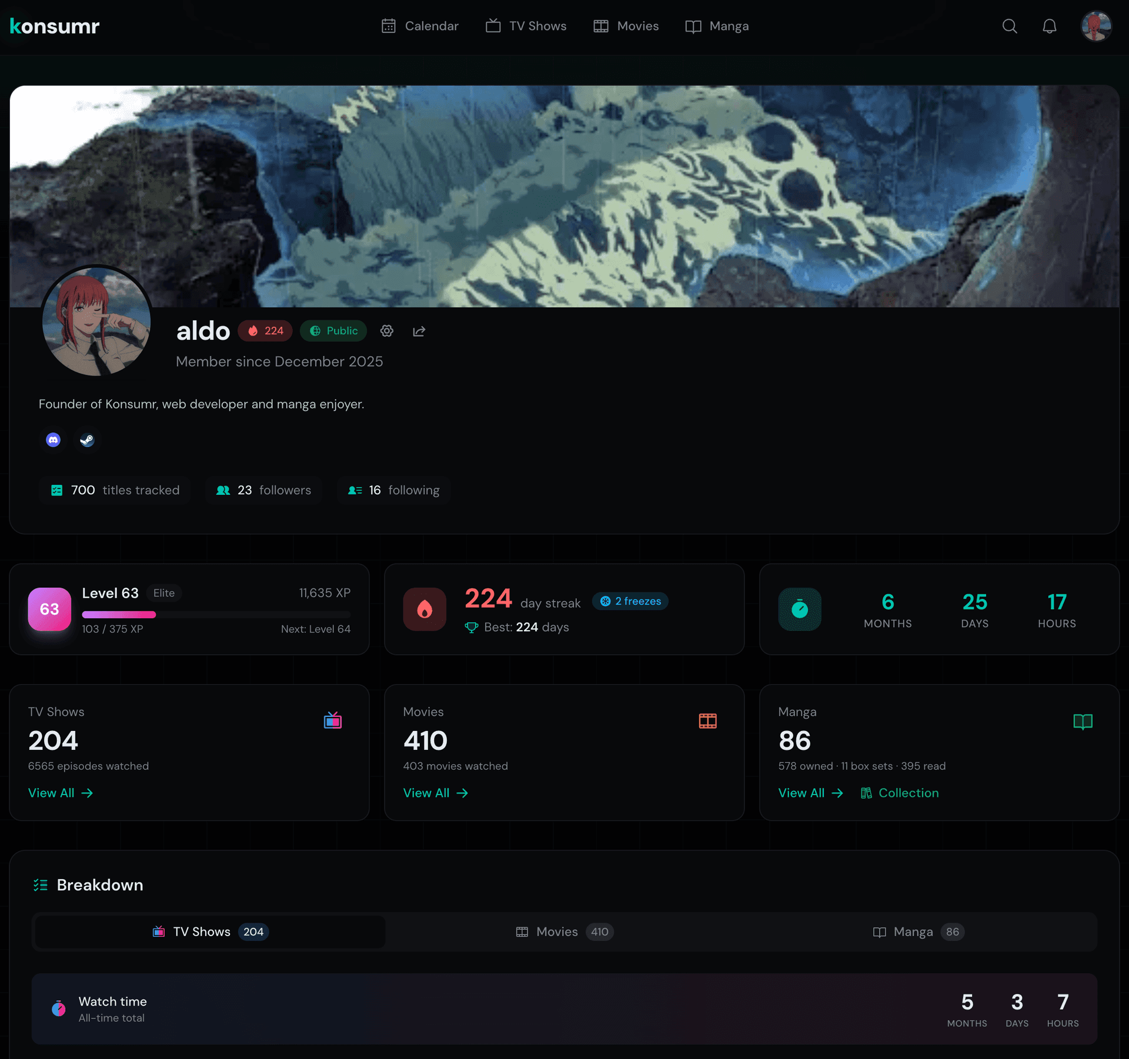This screenshot has width=1129, height=1059.
Task: Click the Breakdown checklist icon
Action: [41, 885]
